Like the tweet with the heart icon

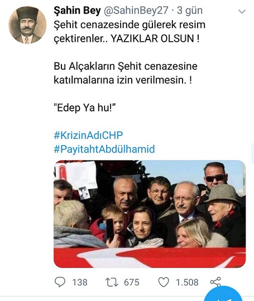[x=164, y=282]
